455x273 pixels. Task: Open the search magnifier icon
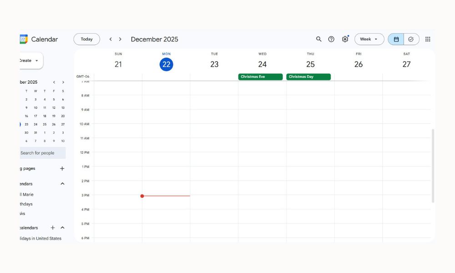tap(318, 39)
